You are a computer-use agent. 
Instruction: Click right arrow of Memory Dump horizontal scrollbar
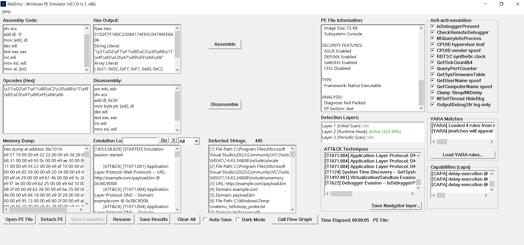click(81, 209)
